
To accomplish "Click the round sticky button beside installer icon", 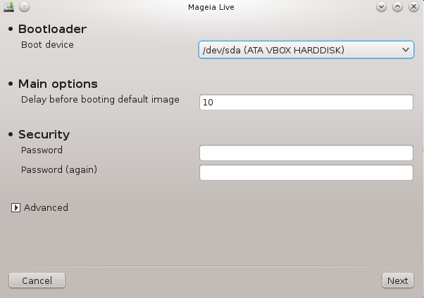I will [x=25, y=7].
